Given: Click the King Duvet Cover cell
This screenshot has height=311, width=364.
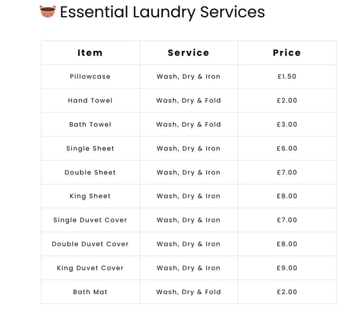Looking at the screenshot, I should [90, 268].
